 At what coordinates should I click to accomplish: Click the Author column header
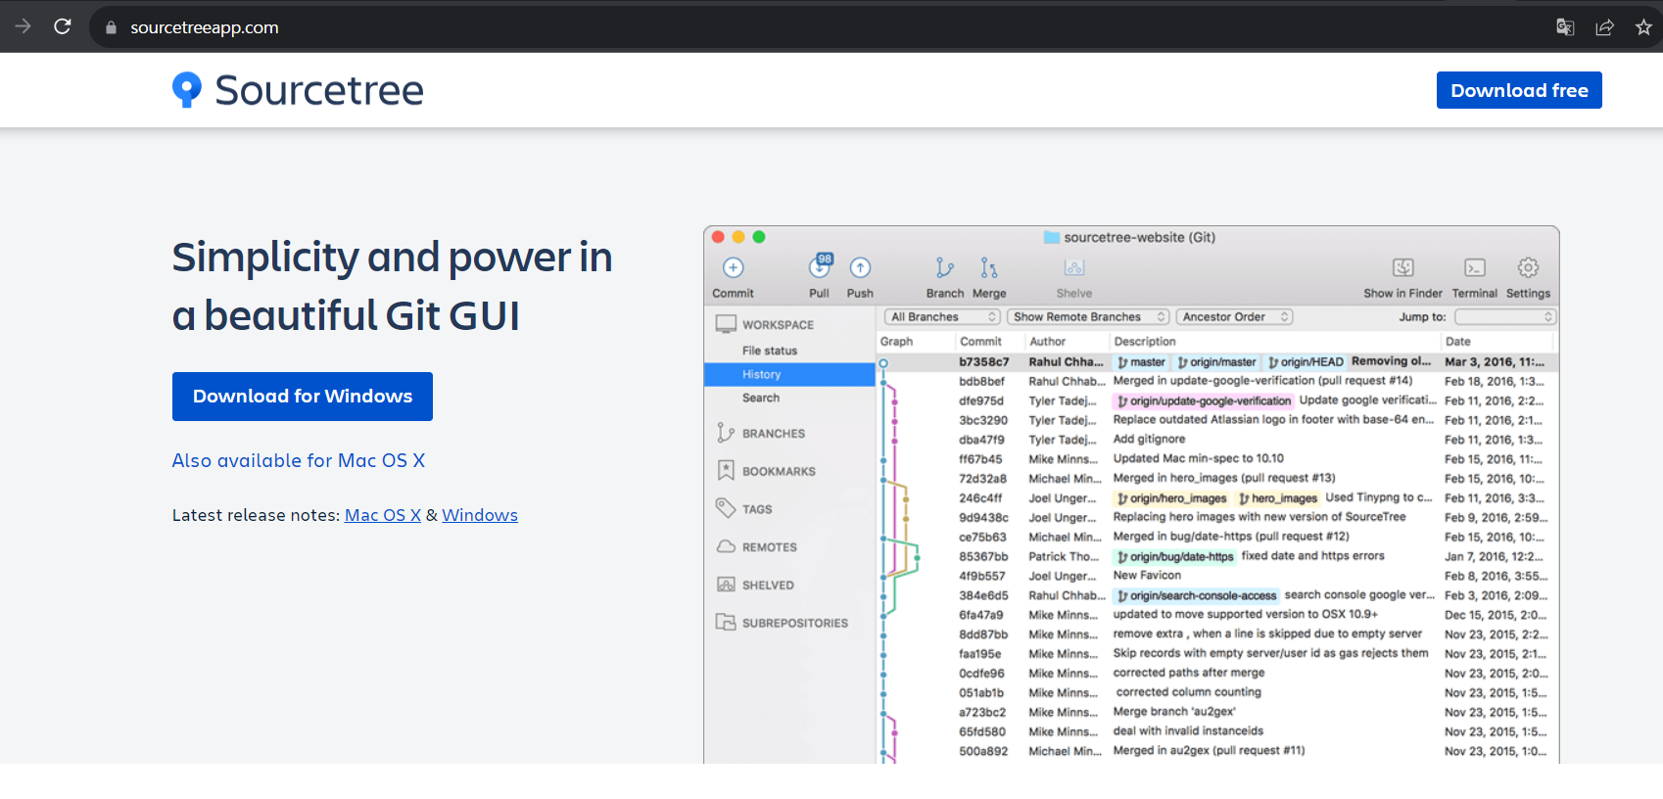[1047, 342]
